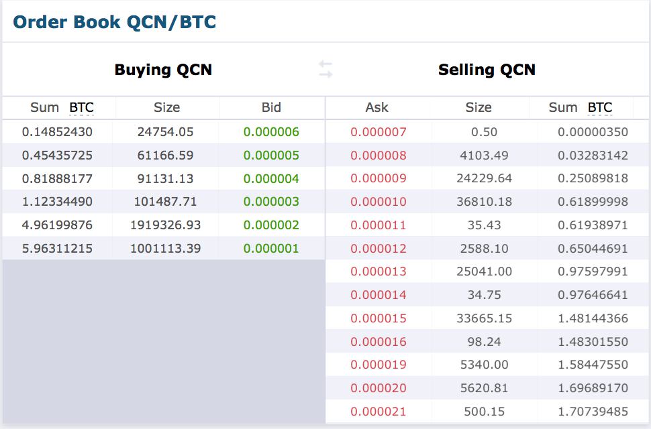Image resolution: width=651 pixels, height=429 pixels.
Task: Click the Bid column header
Action: (x=271, y=107)
